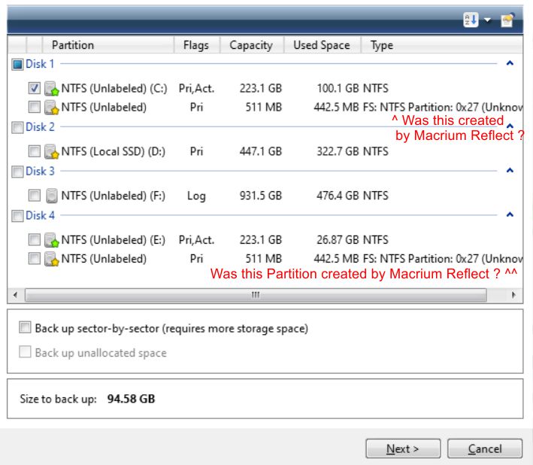
Task: Click the 476.4 GB used space value
Action: click(338, 196)
